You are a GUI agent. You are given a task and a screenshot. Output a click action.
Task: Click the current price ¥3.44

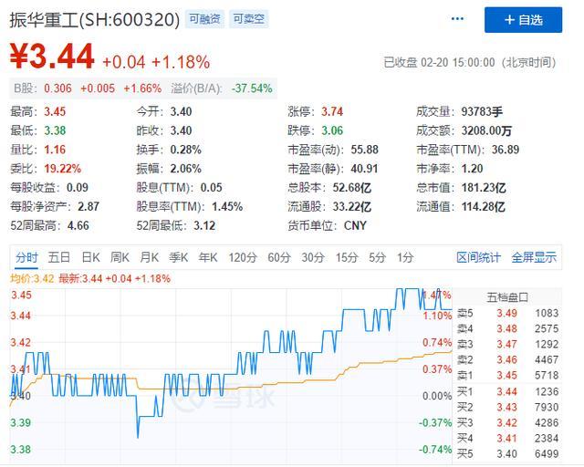tap(52, 56)
